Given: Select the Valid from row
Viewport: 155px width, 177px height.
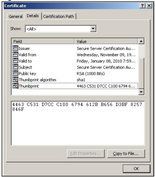Looking at the screenshot, I should pos(75,55).
